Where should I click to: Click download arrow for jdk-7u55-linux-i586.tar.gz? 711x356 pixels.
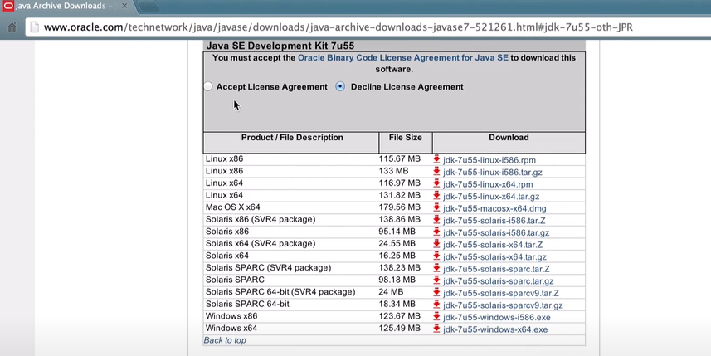click(x=436, y=172)
